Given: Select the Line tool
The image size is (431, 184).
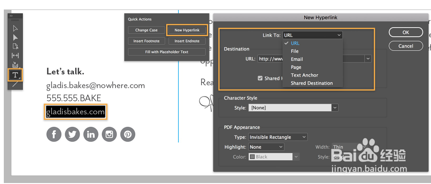Looking at the screenshot, I should (15, 84).
